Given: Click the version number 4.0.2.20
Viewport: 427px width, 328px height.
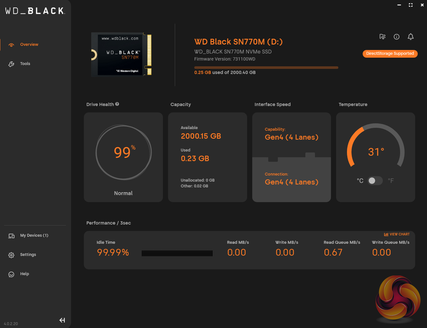Looking at the screenshot, I should [x=11, y=324].
